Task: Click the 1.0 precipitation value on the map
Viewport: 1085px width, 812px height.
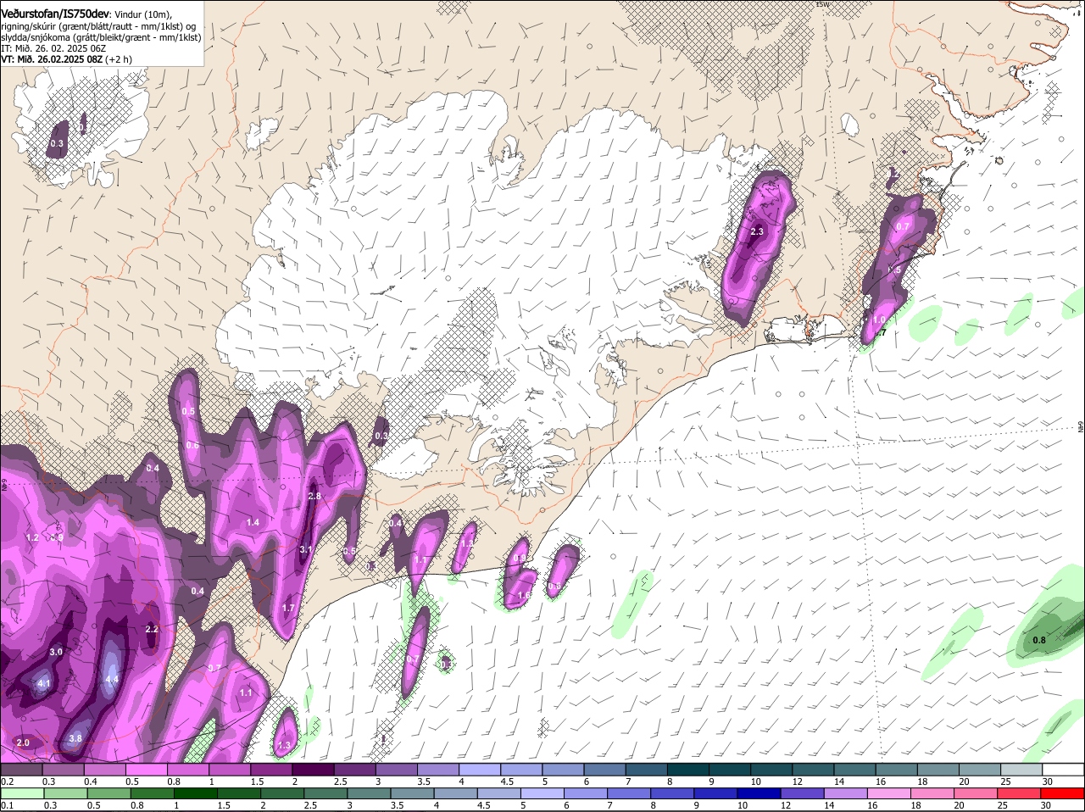Action: click(879, 320)
